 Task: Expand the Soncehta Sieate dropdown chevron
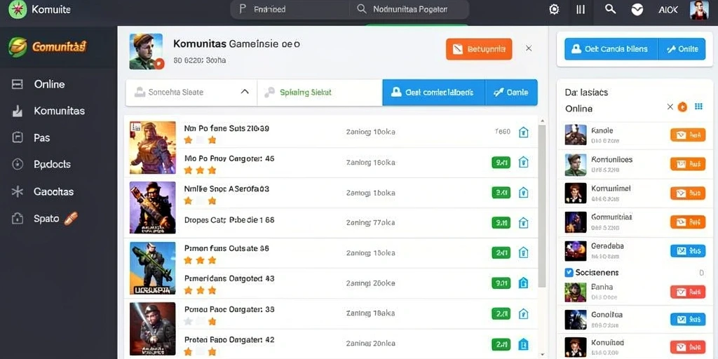pos(245,92)
